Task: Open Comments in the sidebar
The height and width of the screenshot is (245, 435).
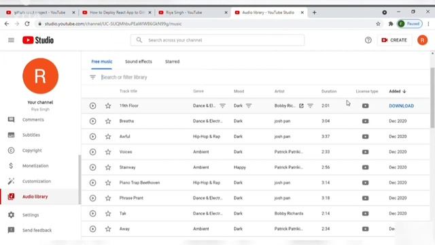Action: tap(33, 120)
